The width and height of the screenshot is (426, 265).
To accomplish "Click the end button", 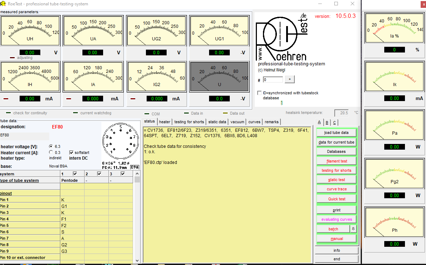I will coord(336,259).
